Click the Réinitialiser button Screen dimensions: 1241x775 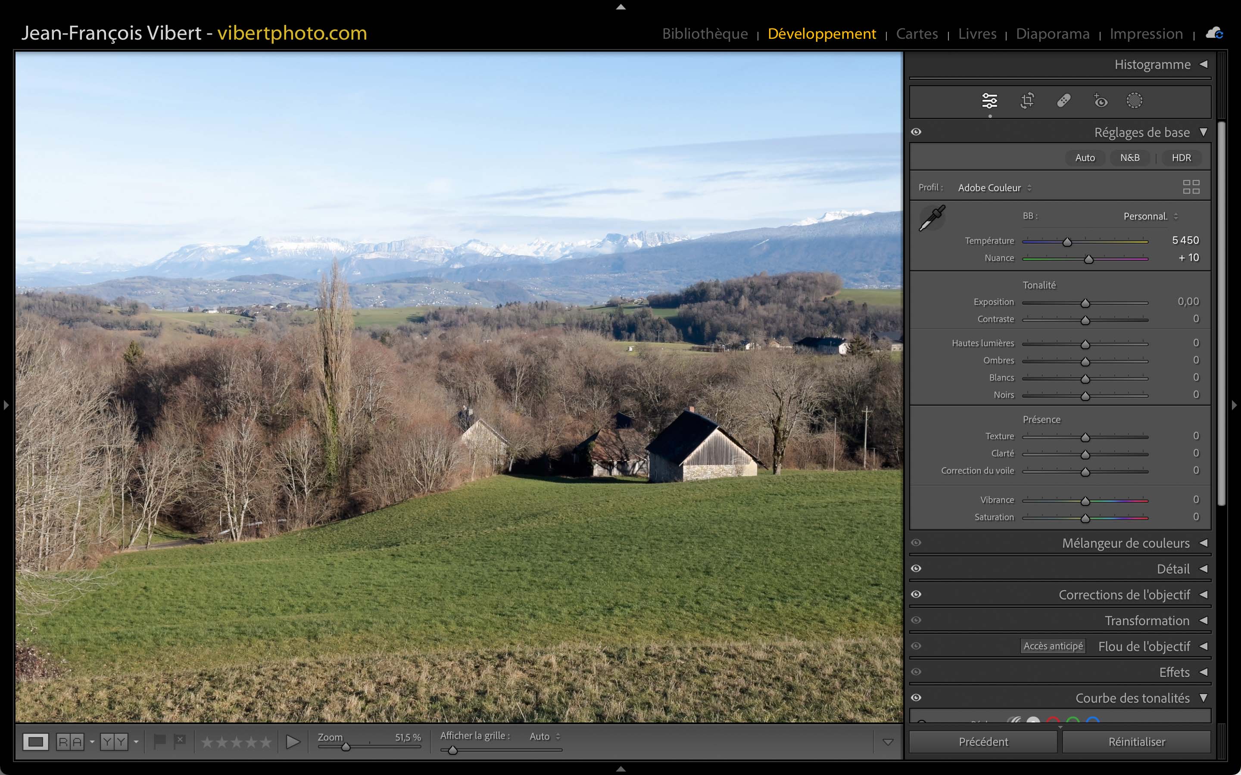pos(1136,742)
